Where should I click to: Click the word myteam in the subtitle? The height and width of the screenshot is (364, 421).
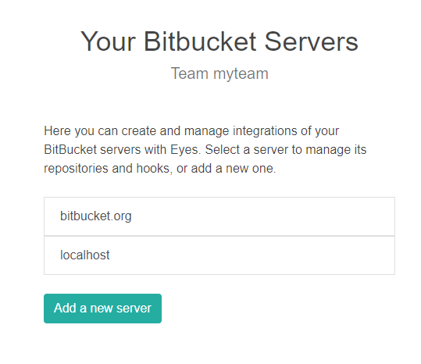coord(241,74)
